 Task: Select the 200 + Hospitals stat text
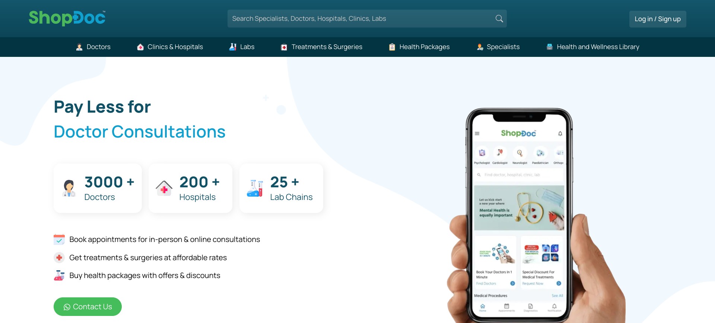coord(199,188)
